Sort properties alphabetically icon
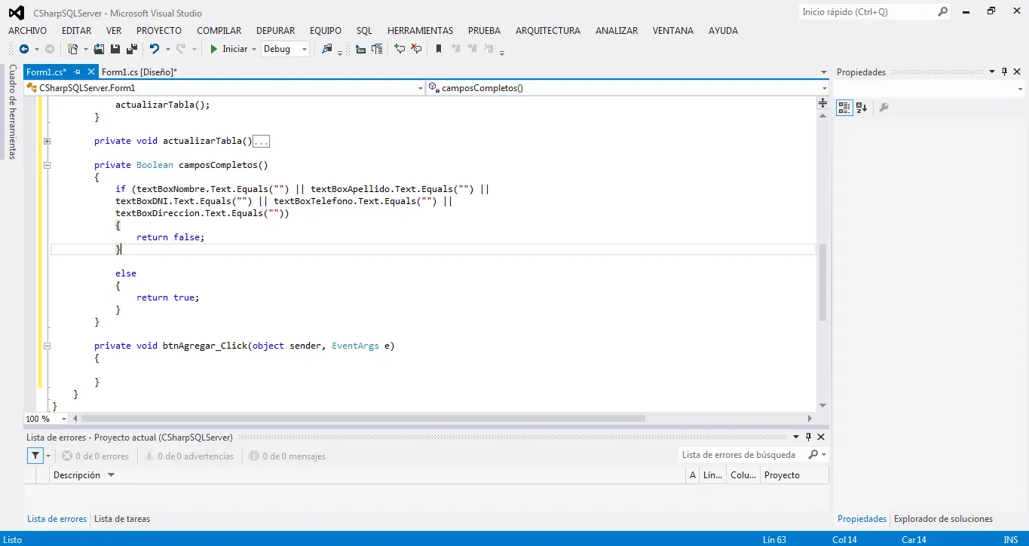This screenshot has height=546, width=1029. click(862, 108)
